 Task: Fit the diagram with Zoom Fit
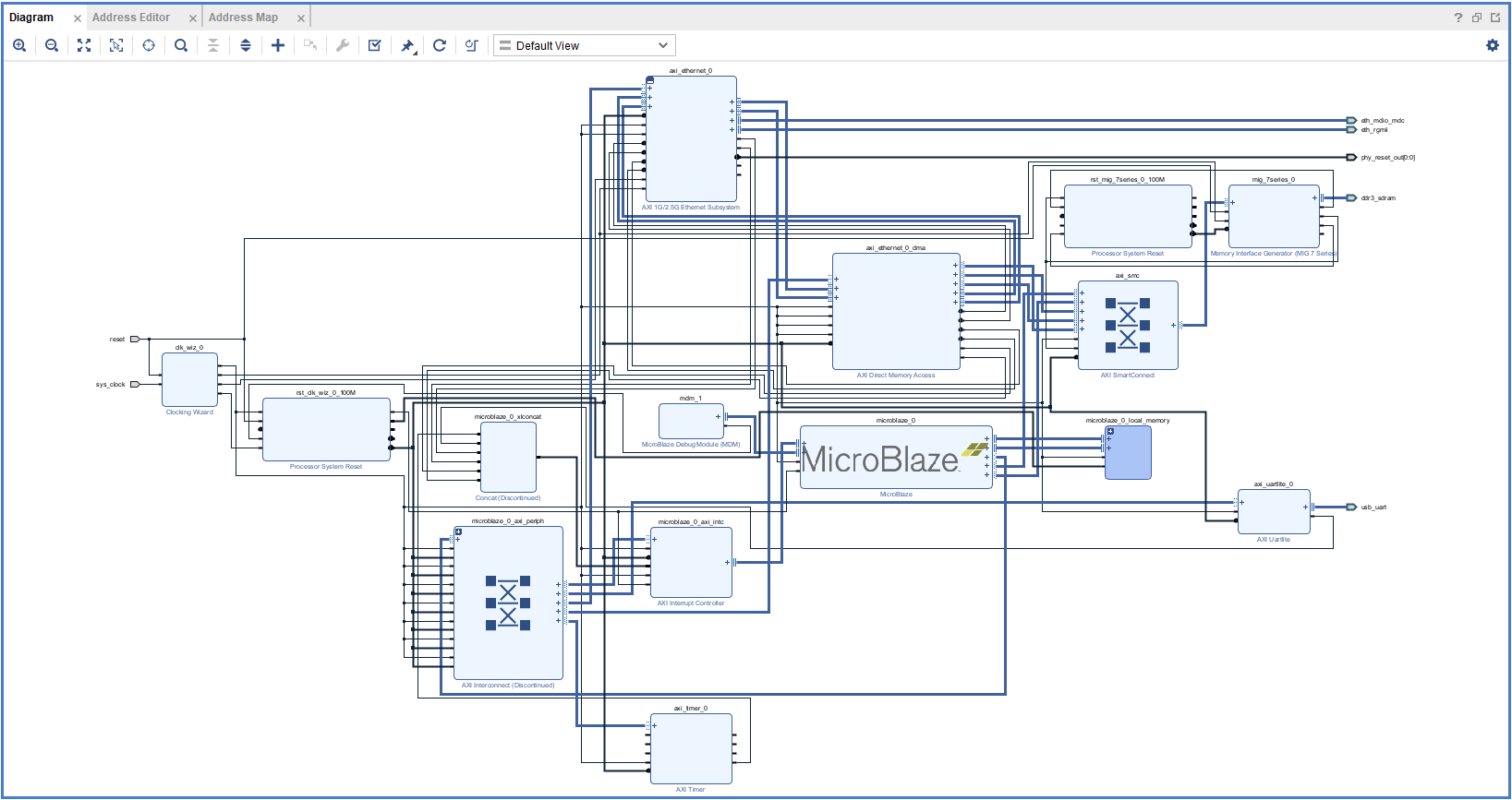pos(84,45)
